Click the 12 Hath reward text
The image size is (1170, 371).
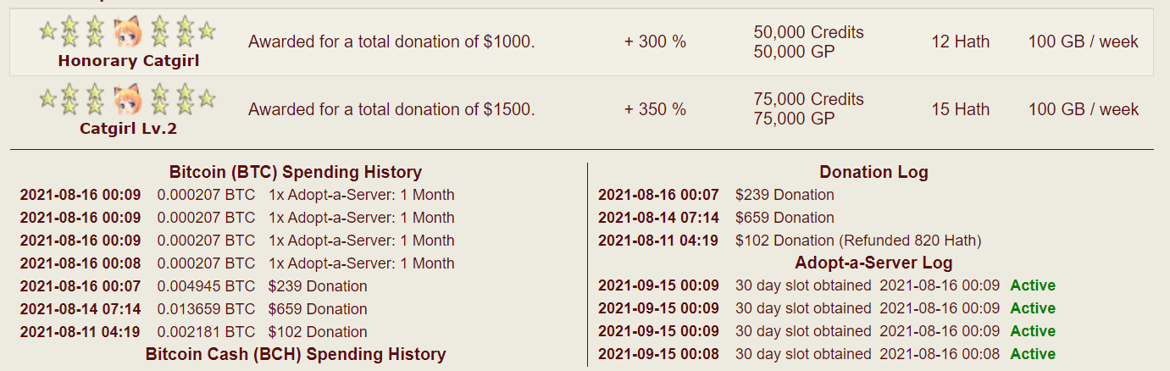click(x=960, y=42)
